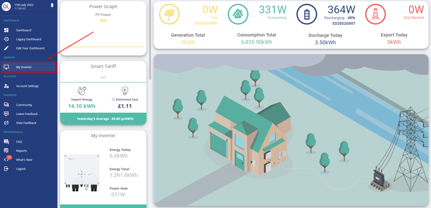Image resolution: width=431 pixels, height=208 pixels.
Task: Click the Import Energy plug icon
Action: click(82, 91)
